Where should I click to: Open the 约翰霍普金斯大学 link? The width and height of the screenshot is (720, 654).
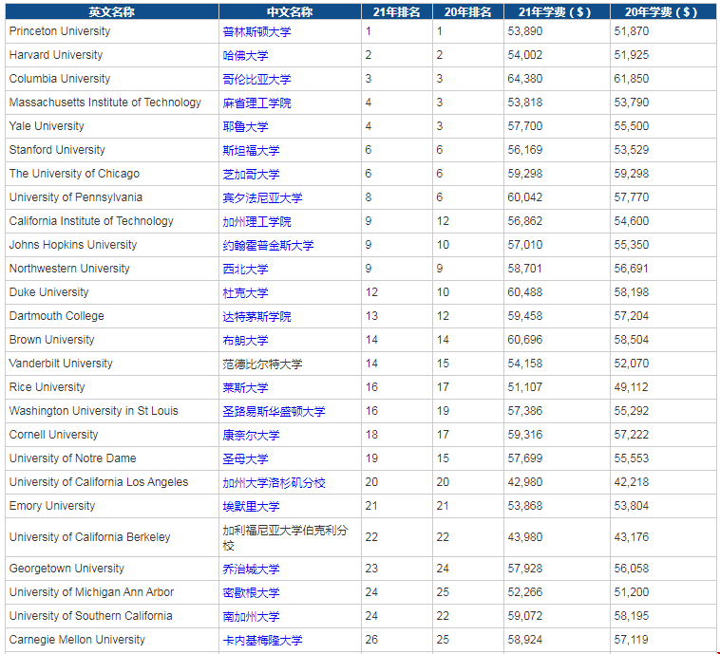point(268,246)
